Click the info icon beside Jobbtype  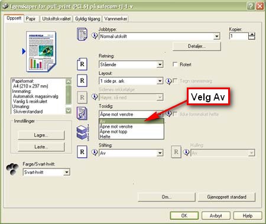pos(95,36)
